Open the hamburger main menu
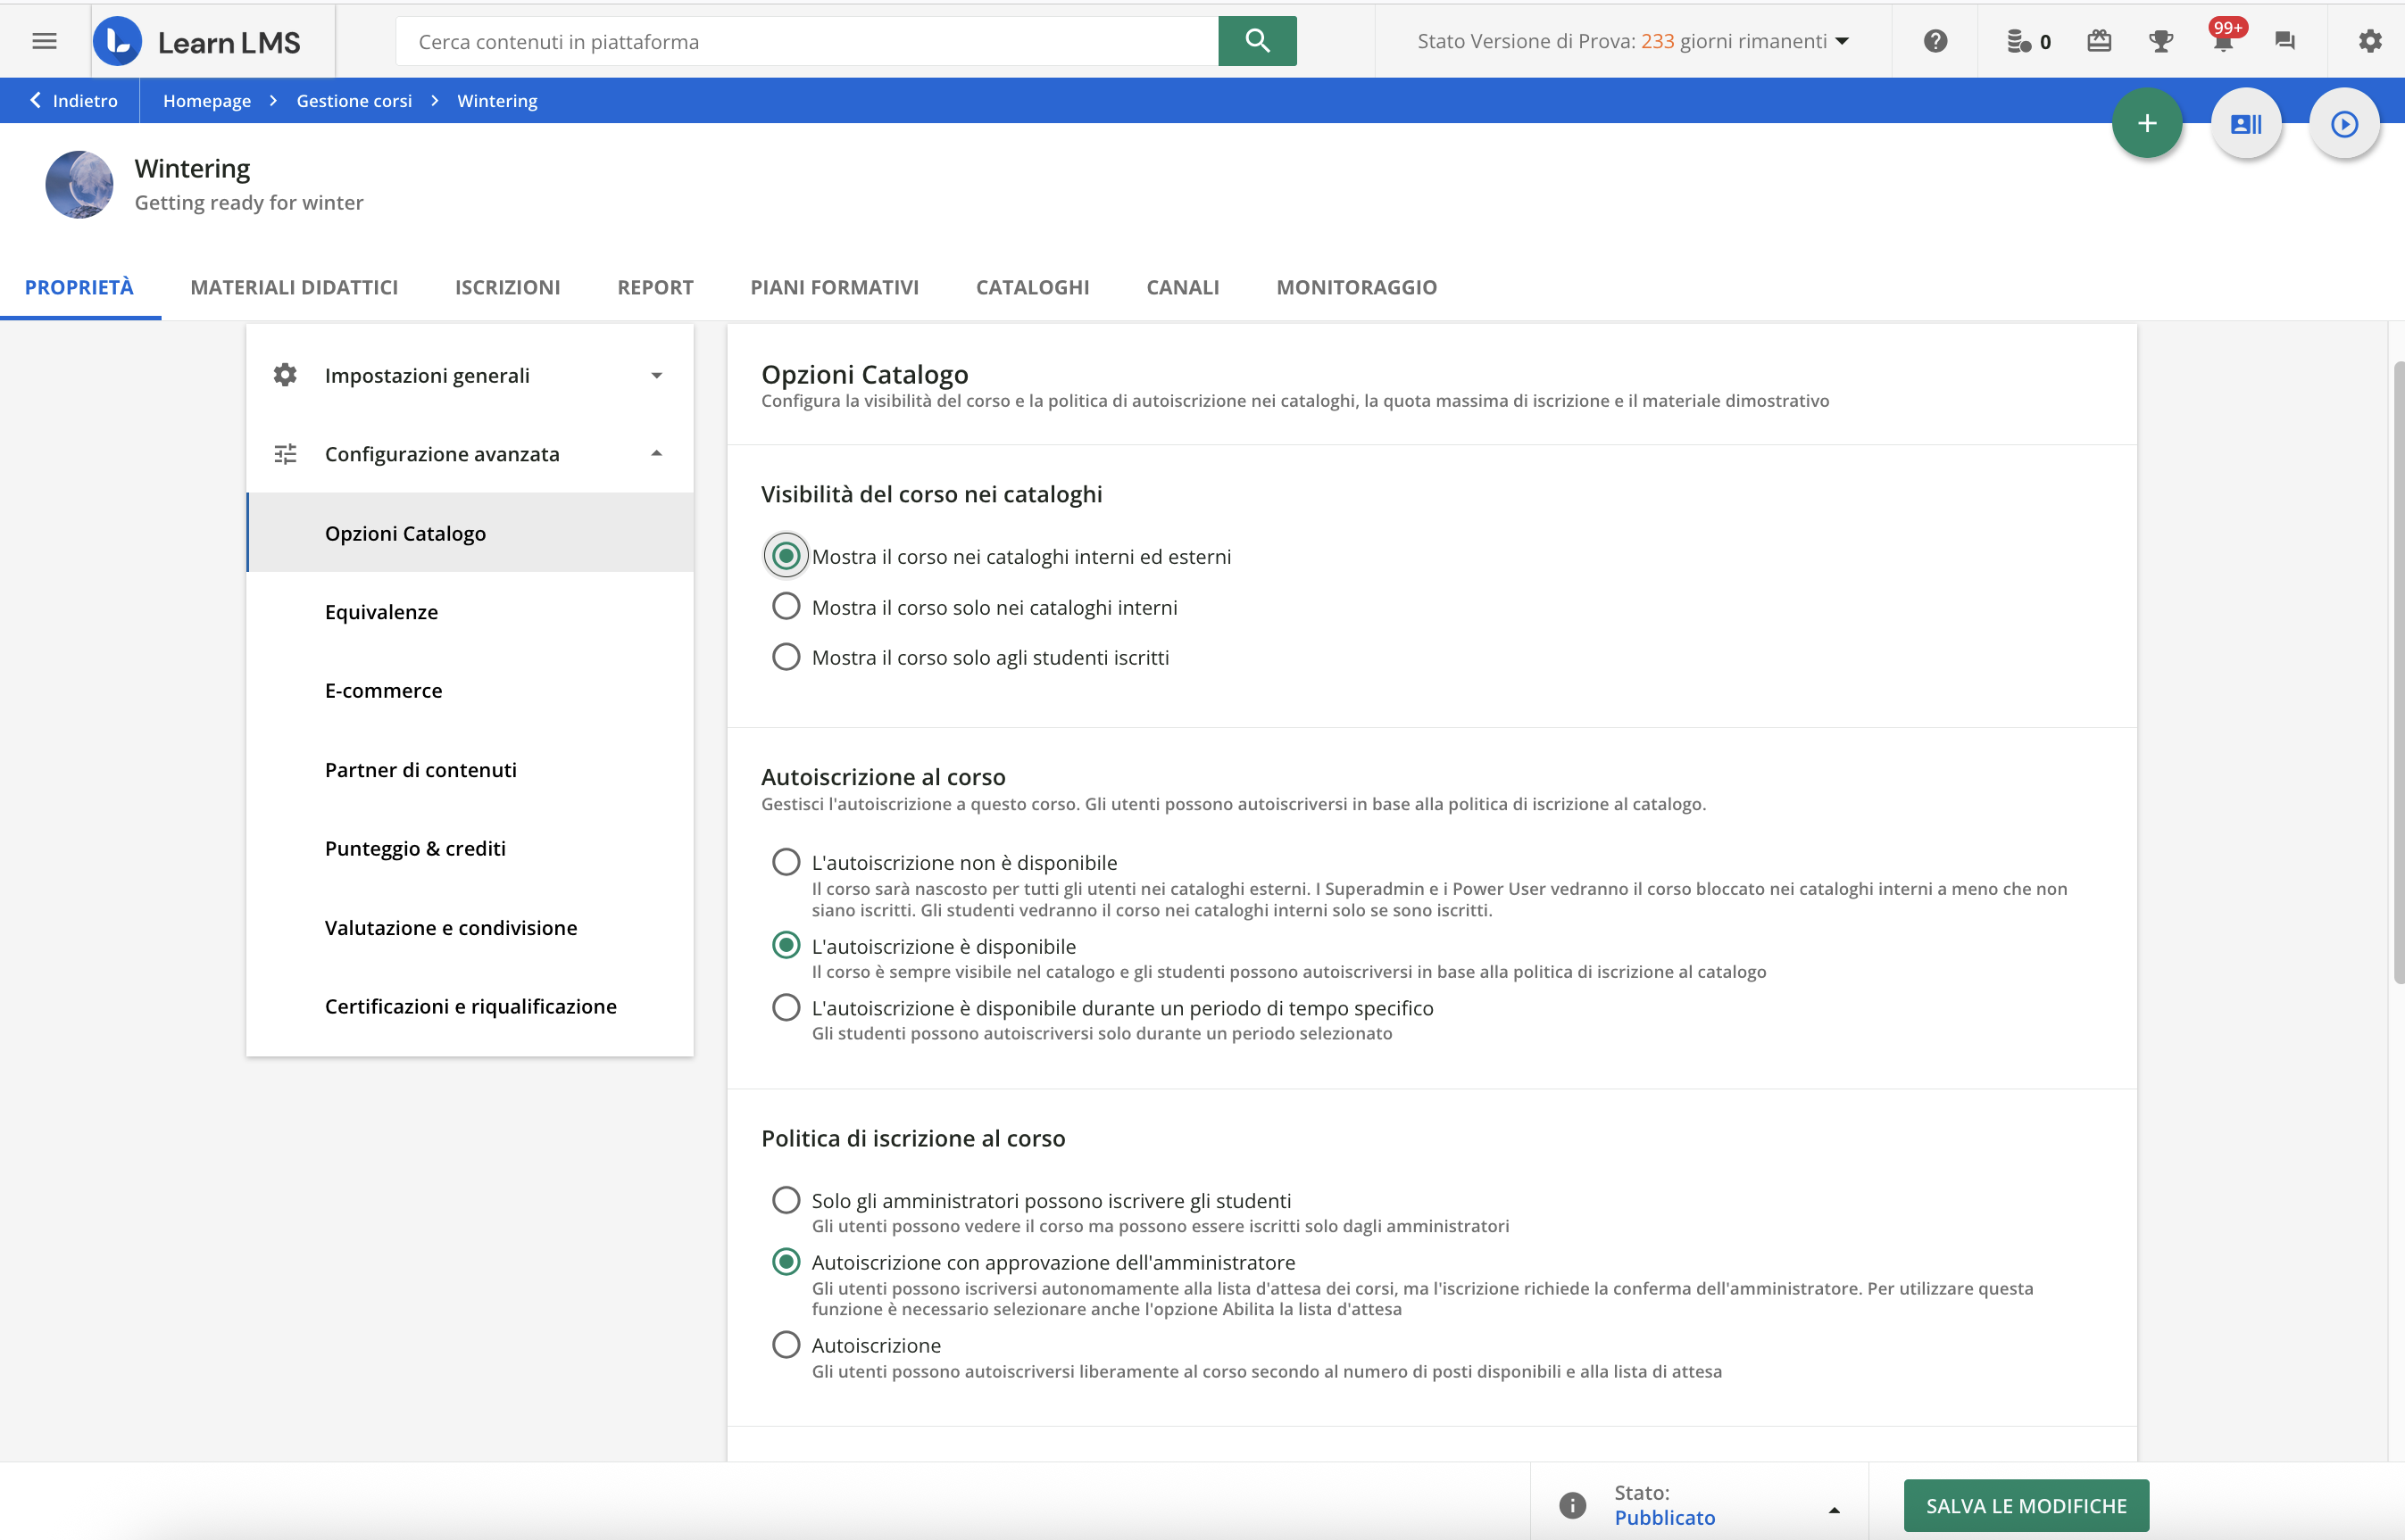This screenshot has height=1540, width=2405. 44,41
